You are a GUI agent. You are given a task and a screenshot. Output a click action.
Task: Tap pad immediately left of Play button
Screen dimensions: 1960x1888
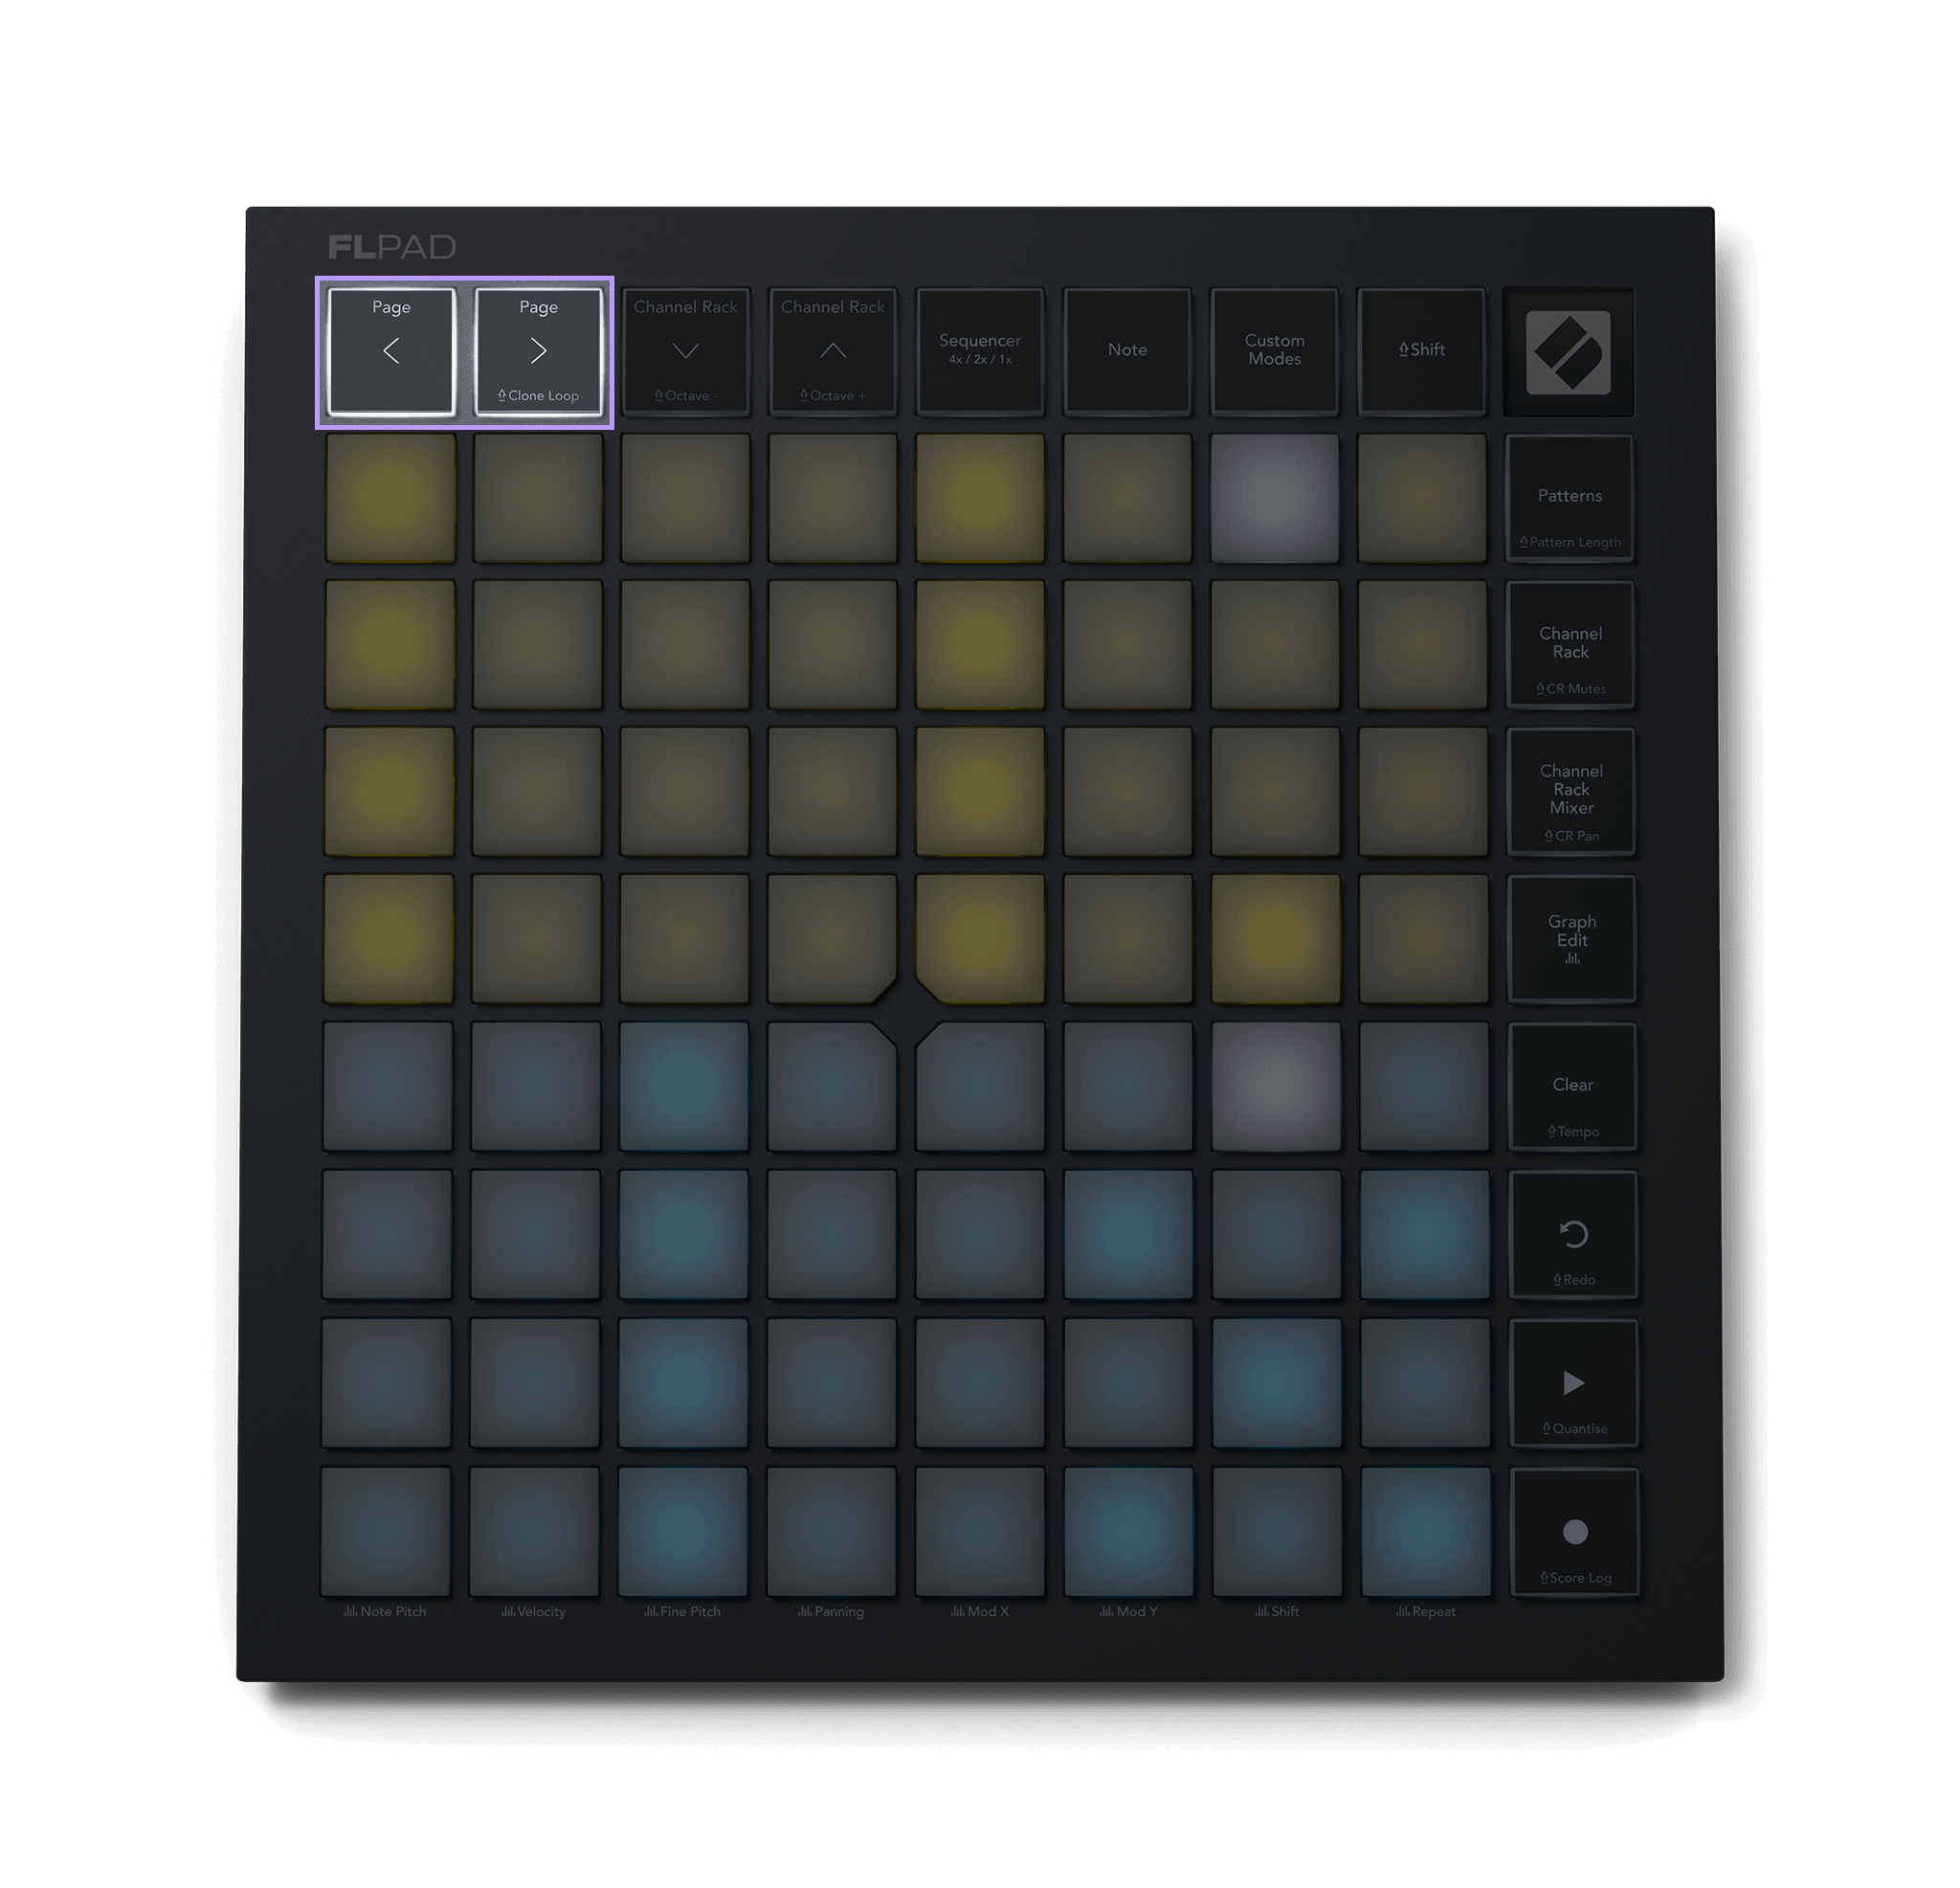1425,1382
